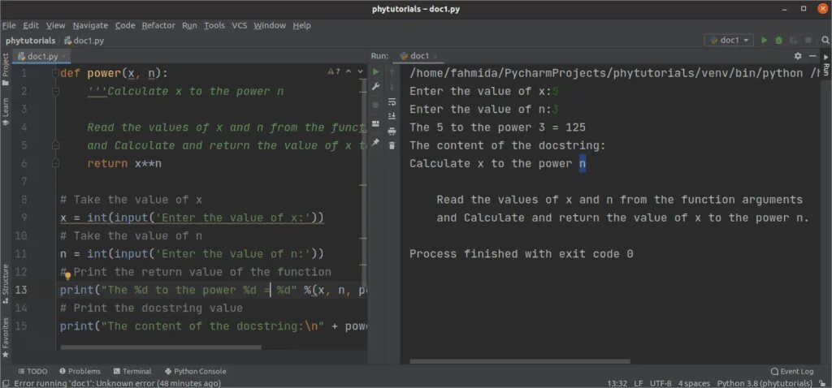Hide the Run tool window with minus icon
The height and width of the screenshot is (388, 832).
click(x=812, y=56)
